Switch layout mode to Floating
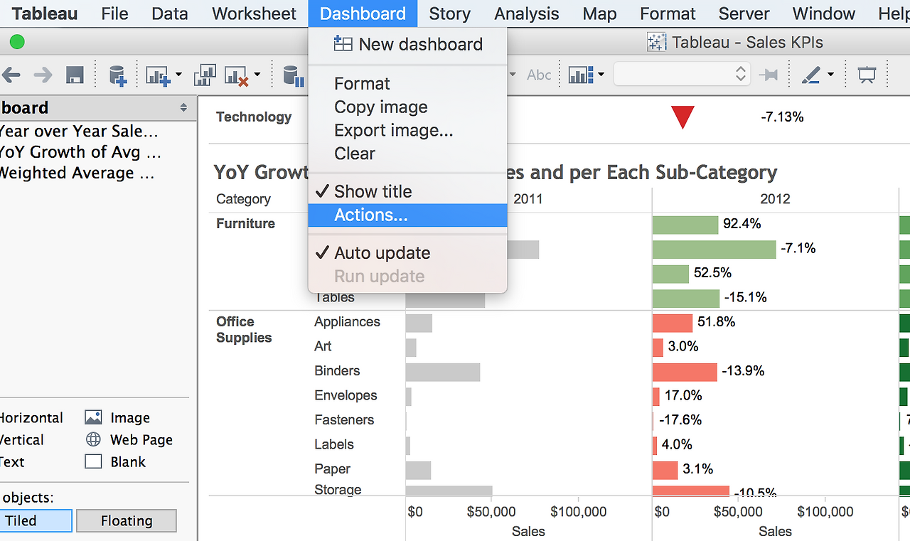910x541 pixels. pyautogui.click(x=126, y=520)
